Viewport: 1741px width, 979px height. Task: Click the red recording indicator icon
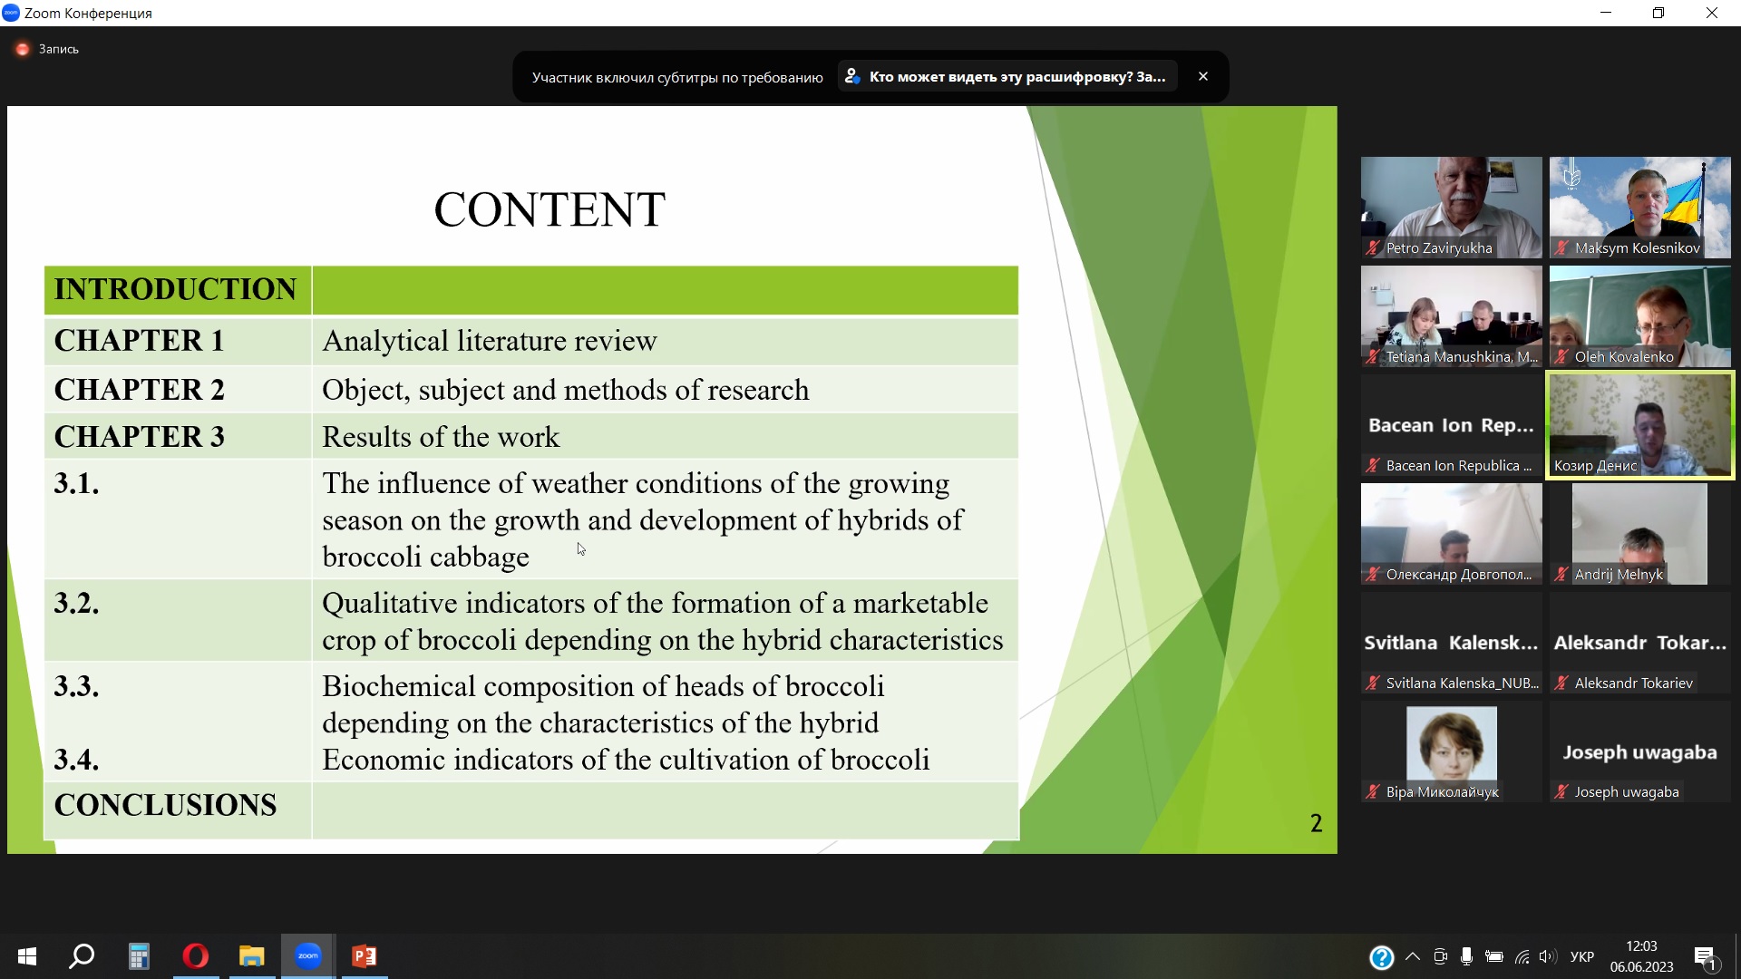(x=23, y=49)
